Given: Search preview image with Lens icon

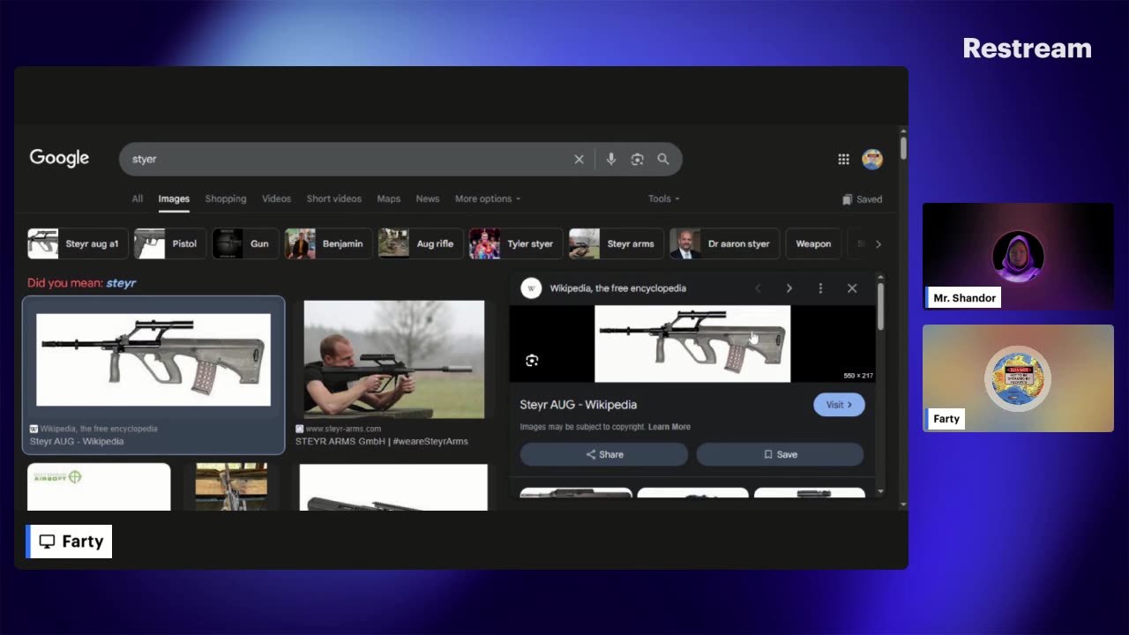Looking at the screenshot, I should pos(532,360).
